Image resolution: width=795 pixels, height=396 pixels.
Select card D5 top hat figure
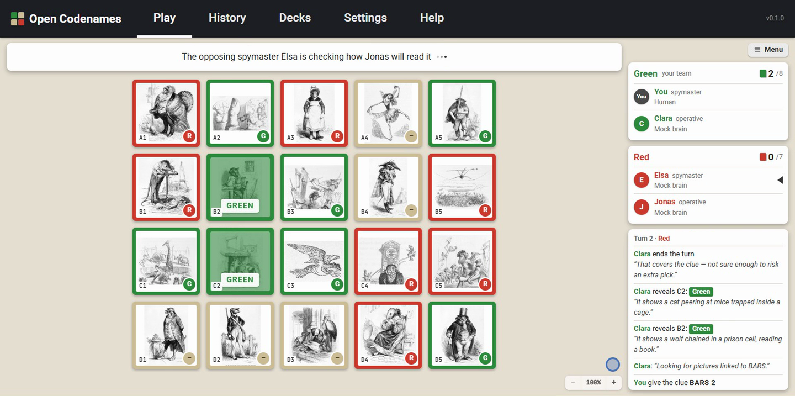(x=462, y=335)
